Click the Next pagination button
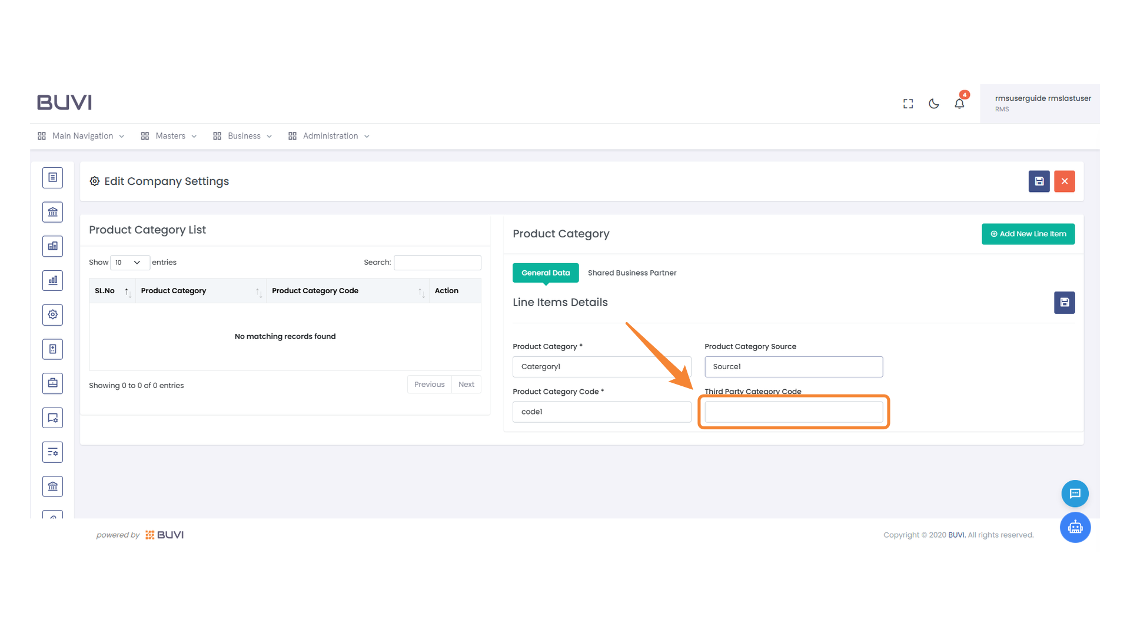 tap(466, 384)
